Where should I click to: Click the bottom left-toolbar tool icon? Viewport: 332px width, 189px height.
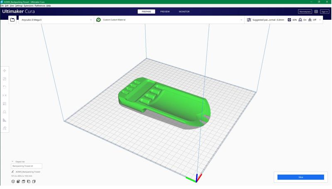5,128
